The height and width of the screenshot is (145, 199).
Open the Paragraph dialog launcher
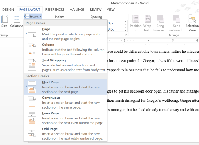pyautogui.click(x=127, y=35)
